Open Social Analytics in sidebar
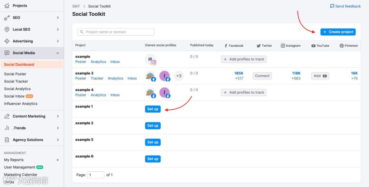The width and height of the screenshot is (369, 187). pyautogui.click(x=17, y=89)
